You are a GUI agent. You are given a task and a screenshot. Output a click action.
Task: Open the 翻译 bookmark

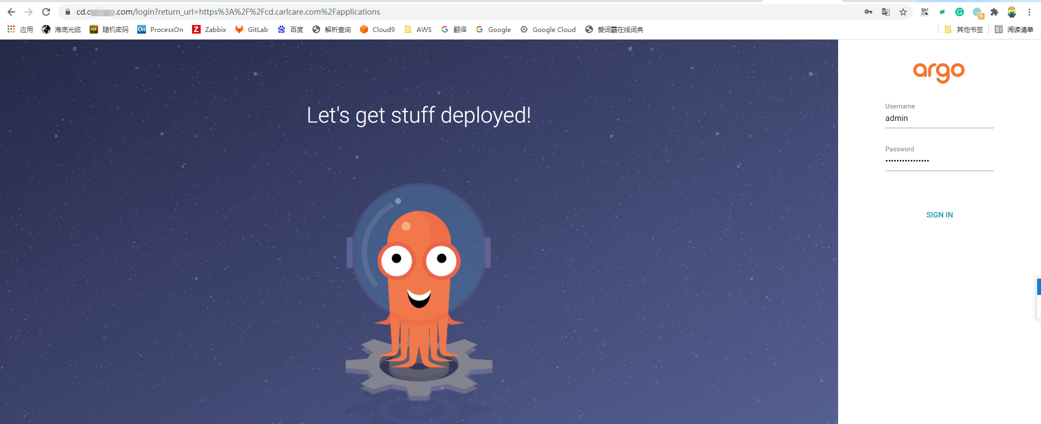[454, 29]
